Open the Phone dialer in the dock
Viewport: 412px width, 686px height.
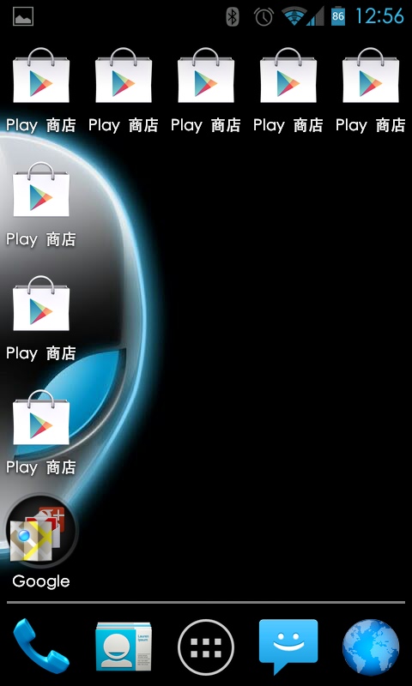pyautogui.click(x=41, y=647)
